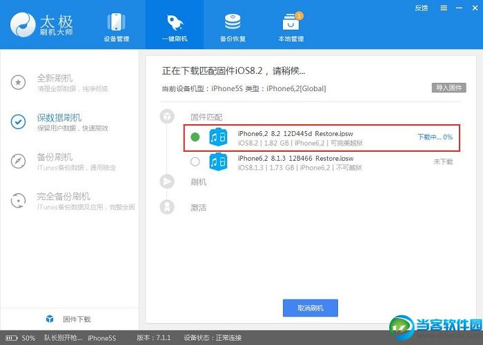The height and width of the screenshot is (345, 483).
Task: Click iPhone6,2_8.1.3_12B466_Restore.ipsw file name
Action: point(295,158)
